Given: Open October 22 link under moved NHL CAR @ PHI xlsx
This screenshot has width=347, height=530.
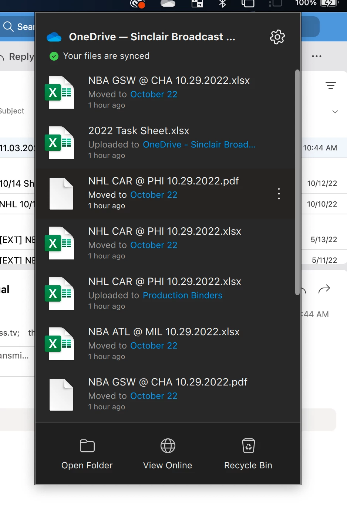Looking at the screenshot, I should point(154,245).
